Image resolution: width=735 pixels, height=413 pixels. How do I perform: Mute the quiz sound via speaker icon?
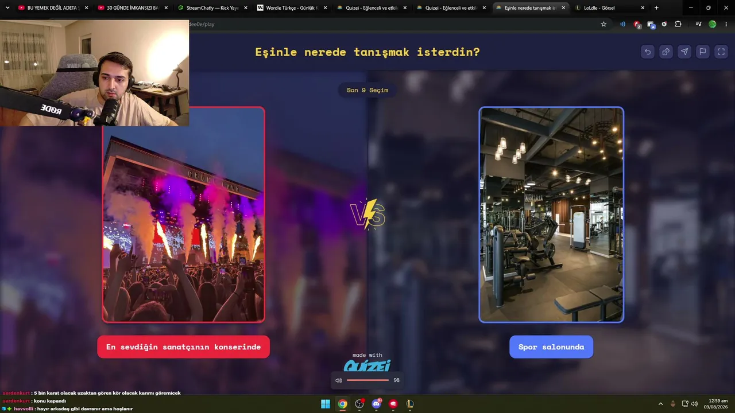click(339, 380)
